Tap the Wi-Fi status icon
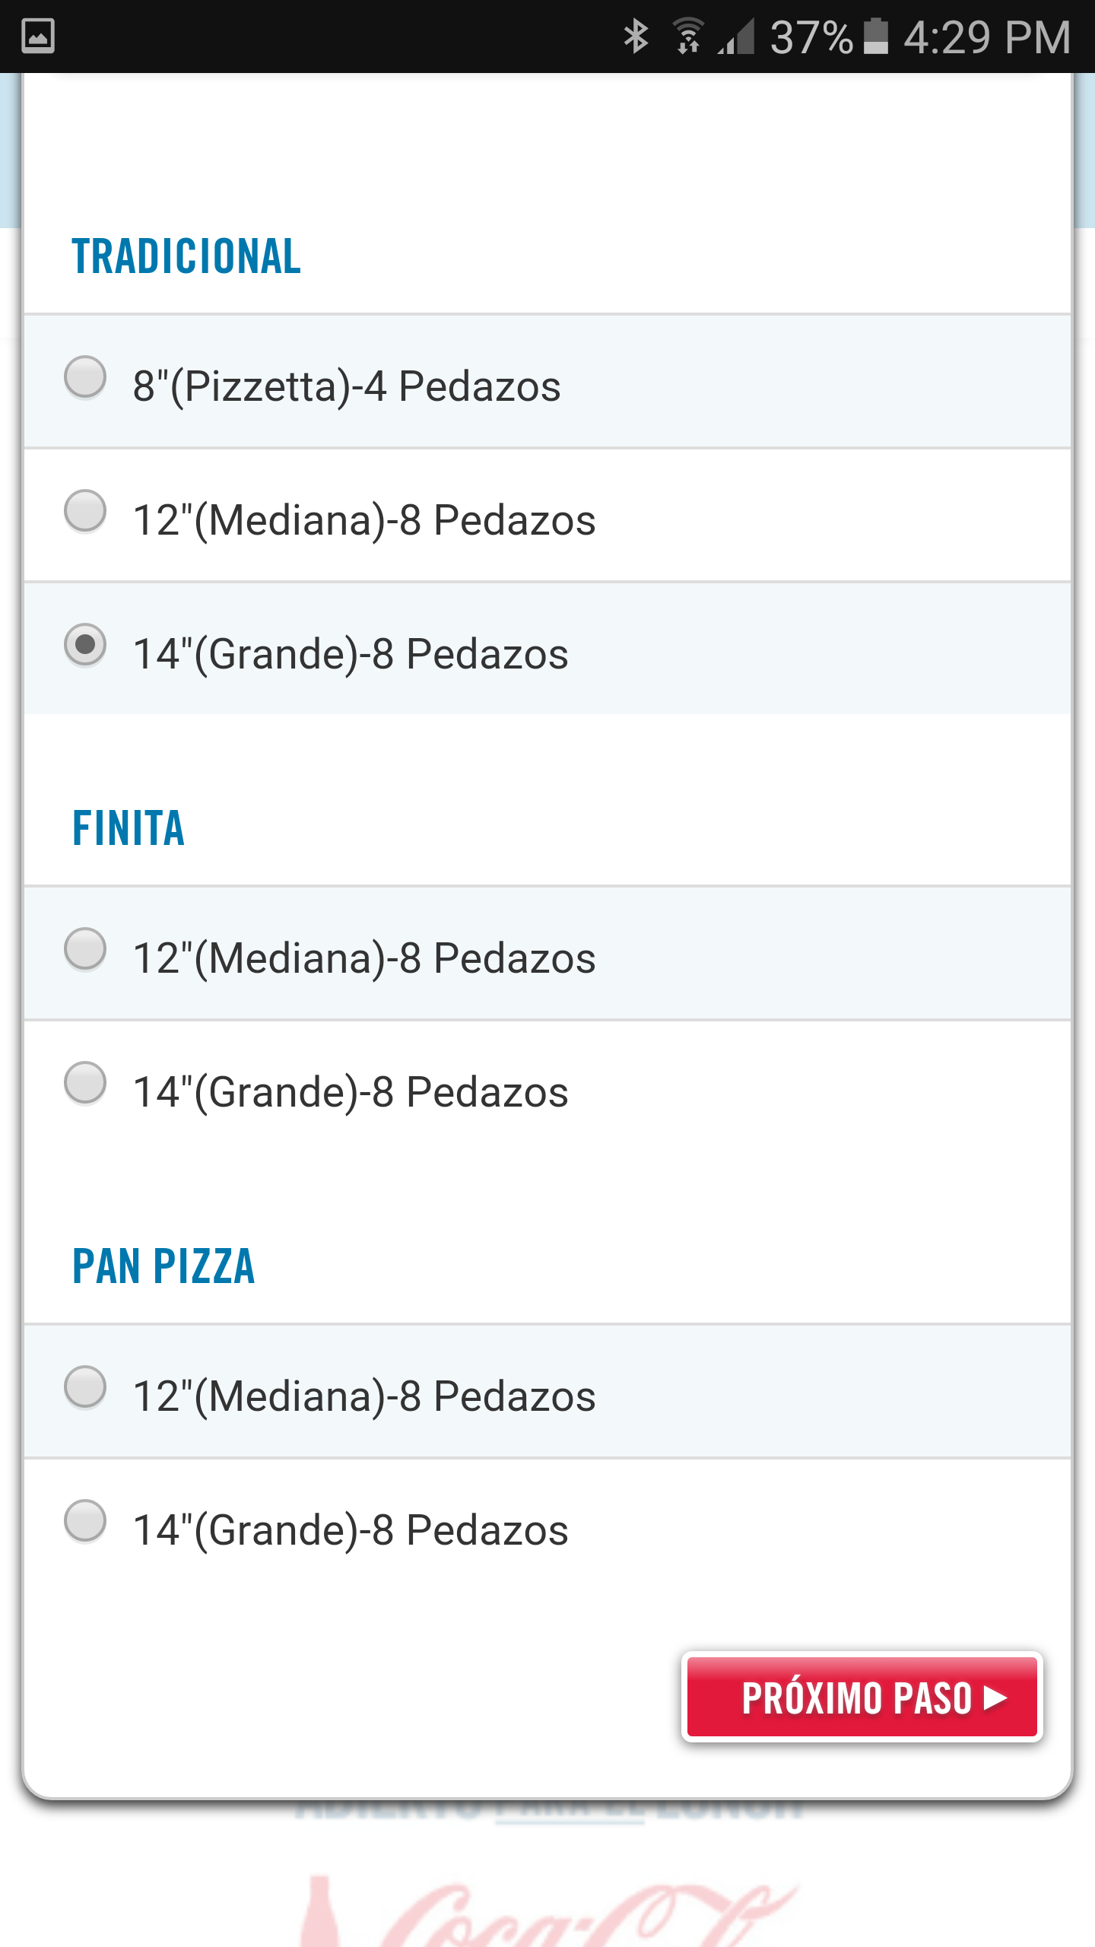This screenshot has height=1947, width=1095. click(688, 37)
